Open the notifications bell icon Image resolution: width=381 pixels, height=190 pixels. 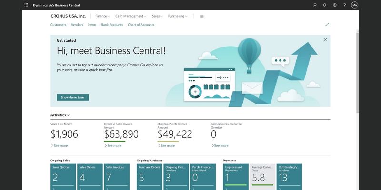coord(325,5)
